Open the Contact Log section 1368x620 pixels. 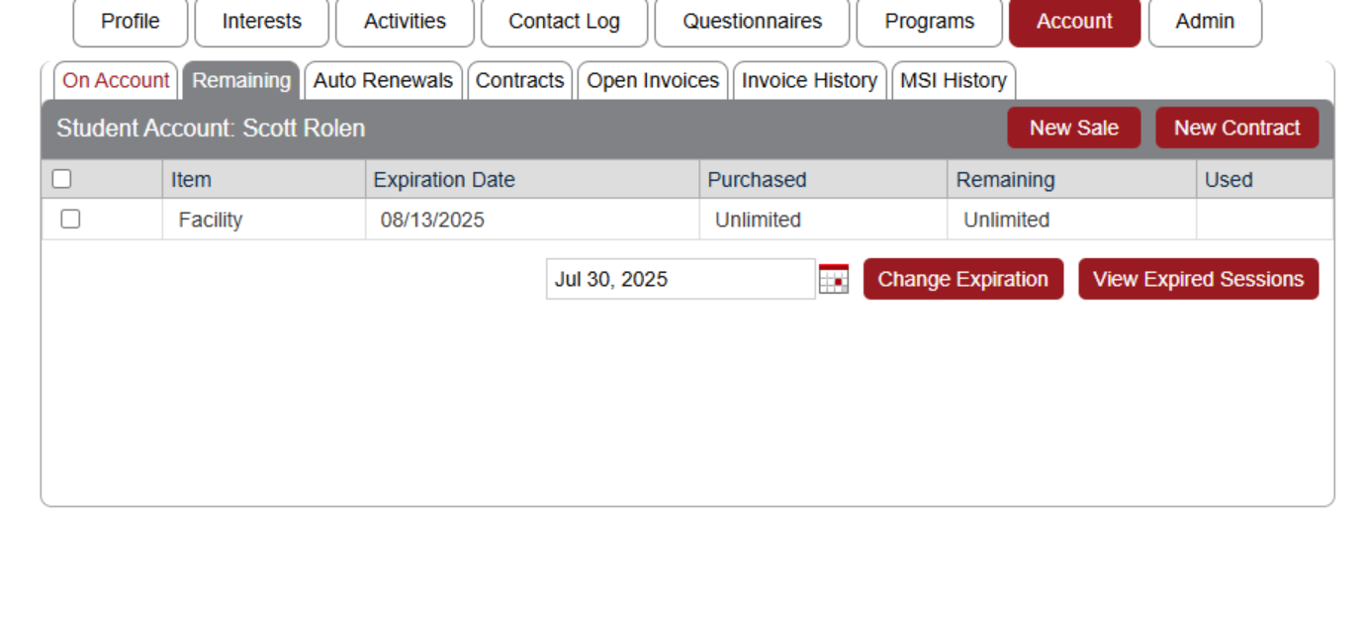(x=564, y=22)
